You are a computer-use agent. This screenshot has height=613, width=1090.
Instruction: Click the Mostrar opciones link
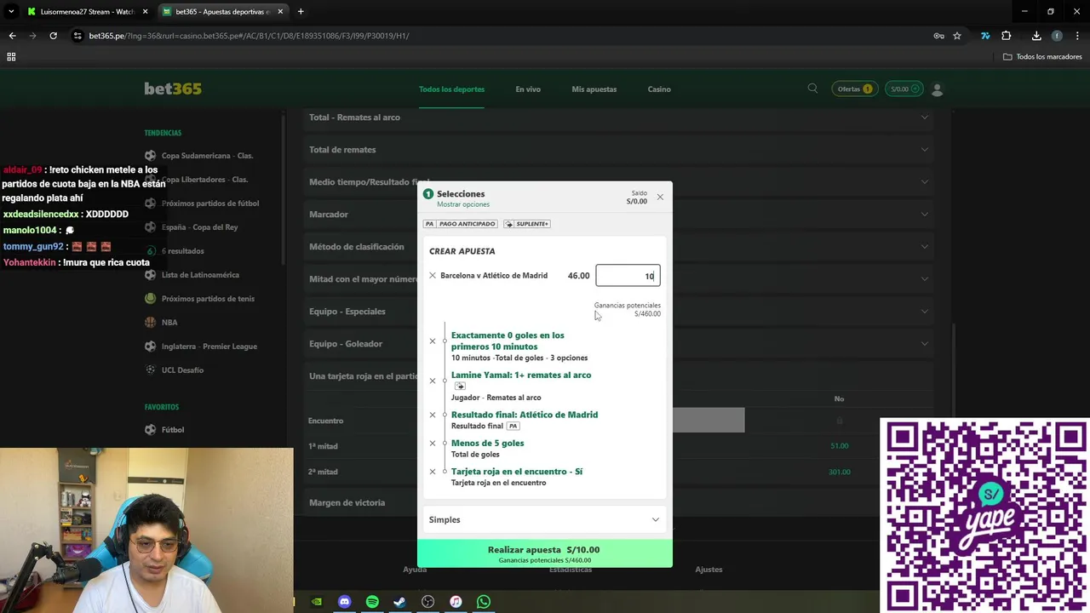(463, 204)
